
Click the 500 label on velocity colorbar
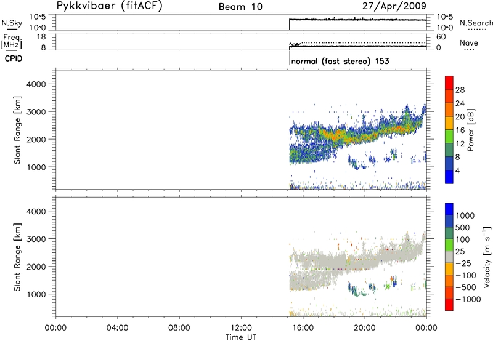463,227
